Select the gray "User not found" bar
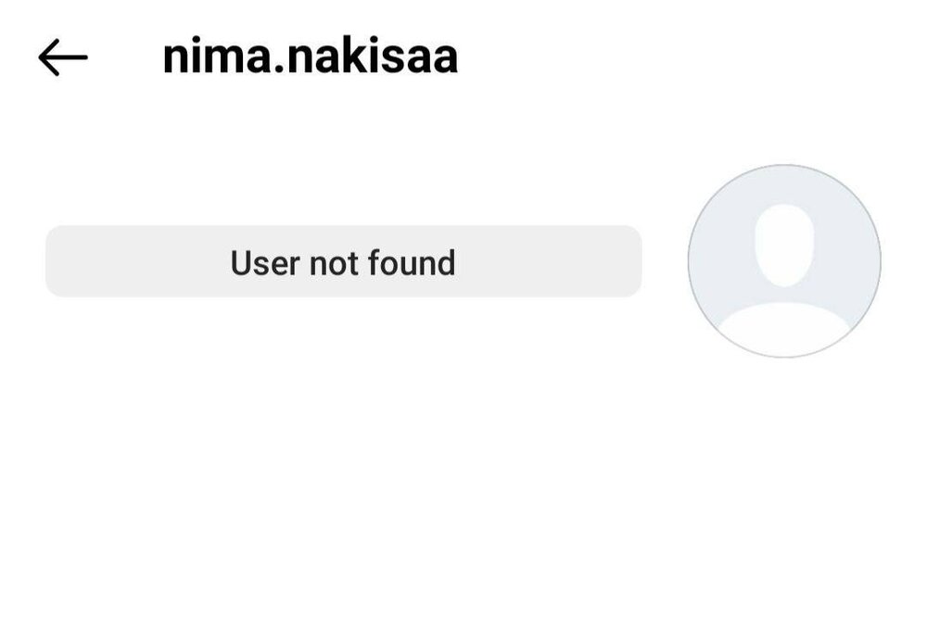The height and width of the screenshot is (617, 927). coord(343,262)
